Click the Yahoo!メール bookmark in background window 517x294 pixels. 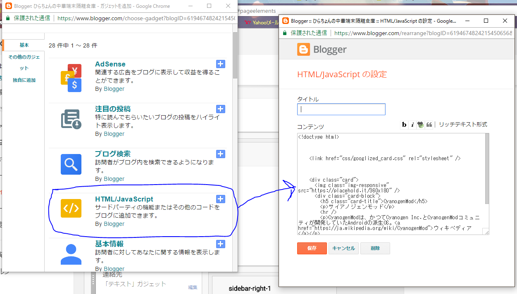262,23
